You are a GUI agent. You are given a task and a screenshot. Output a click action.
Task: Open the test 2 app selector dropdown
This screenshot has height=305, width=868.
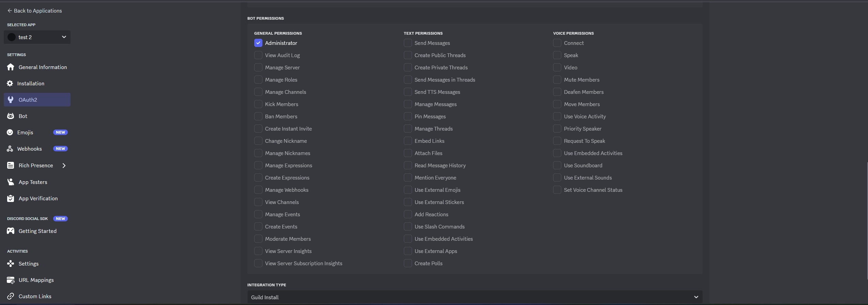[x=37, y=37]
